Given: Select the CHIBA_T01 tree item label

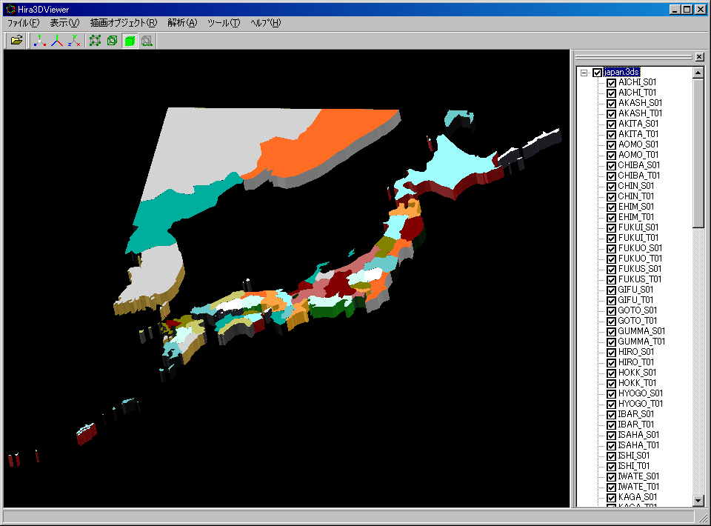Looking at the screenshot, I should click(639, 176).
